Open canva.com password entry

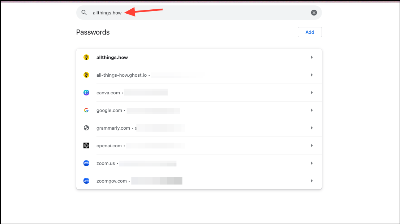(199, 93)
